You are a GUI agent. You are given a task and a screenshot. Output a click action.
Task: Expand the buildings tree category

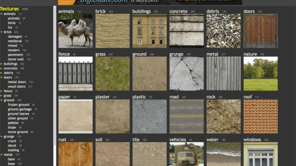(1, 64)
